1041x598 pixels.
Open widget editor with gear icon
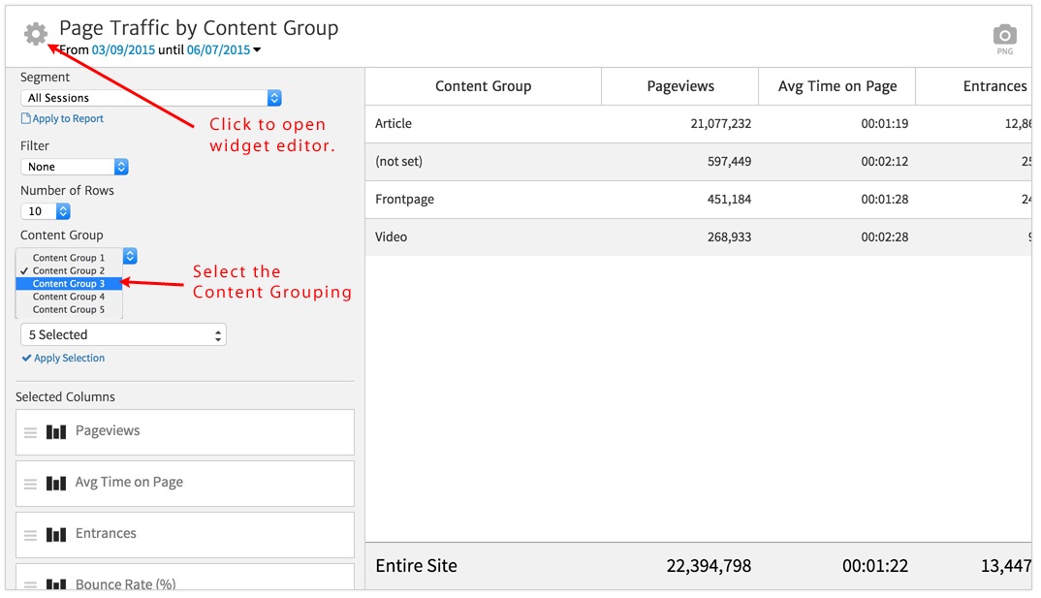pos(36,34)
